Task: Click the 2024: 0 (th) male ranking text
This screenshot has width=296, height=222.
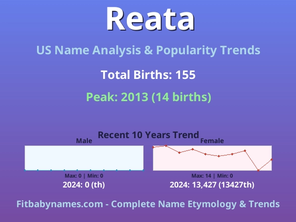Action: 84,185
